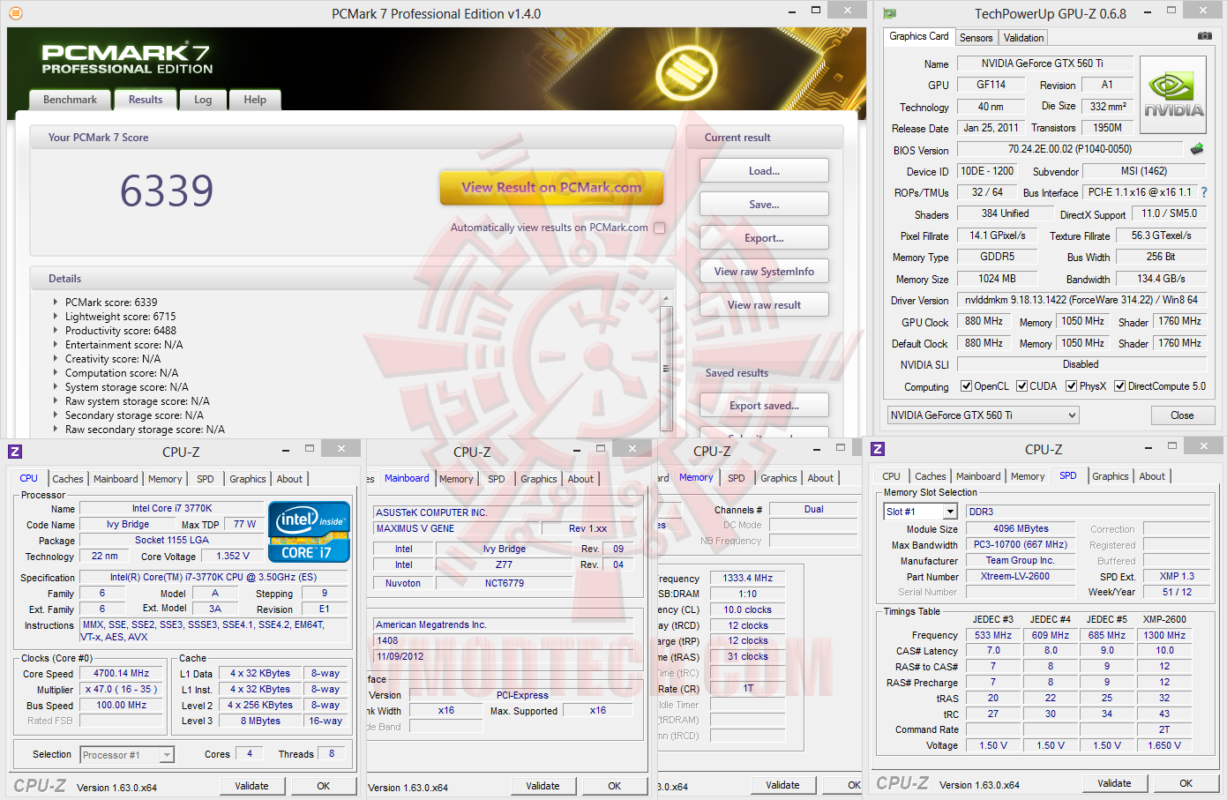Click the DRAM frequency value 1333.4 MHz
Viewport: 1227px width, 800px height.
tap(748, 578)
